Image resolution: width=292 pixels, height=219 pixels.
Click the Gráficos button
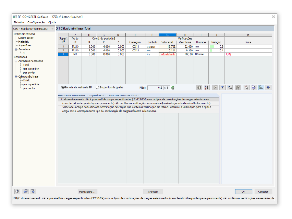tap(153, 192)
